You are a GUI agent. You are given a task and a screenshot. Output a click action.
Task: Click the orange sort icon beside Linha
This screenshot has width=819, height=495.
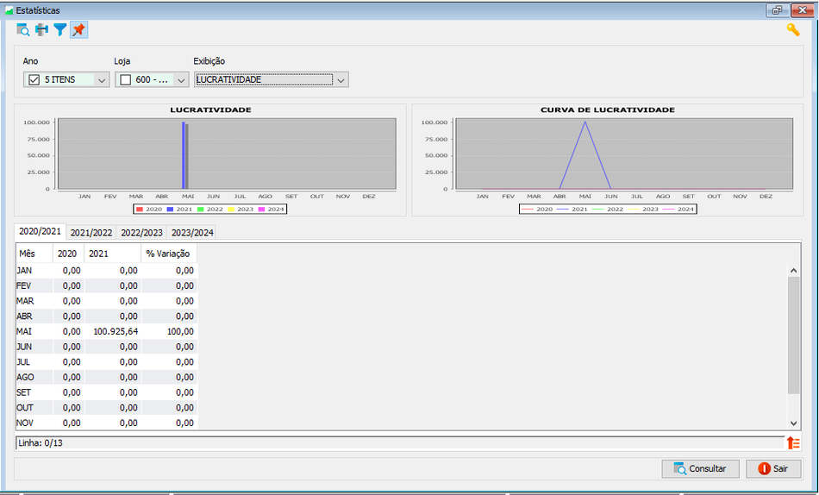(x=793, y=442)
